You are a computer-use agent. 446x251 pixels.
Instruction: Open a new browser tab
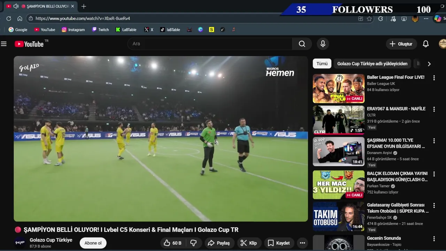[84, 6]
